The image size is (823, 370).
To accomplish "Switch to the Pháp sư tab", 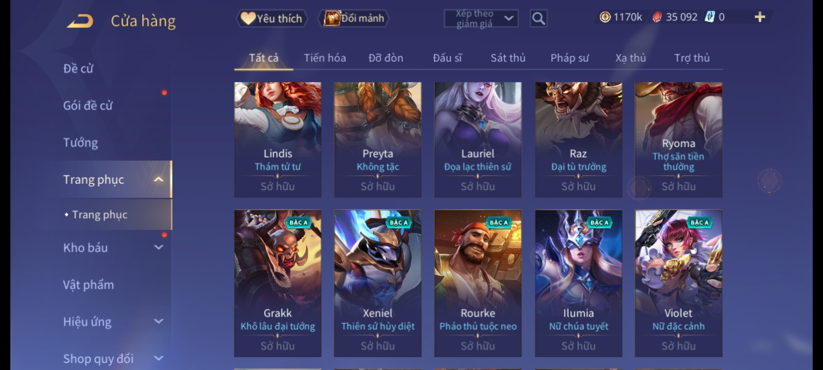I will [x=570, y=58].
